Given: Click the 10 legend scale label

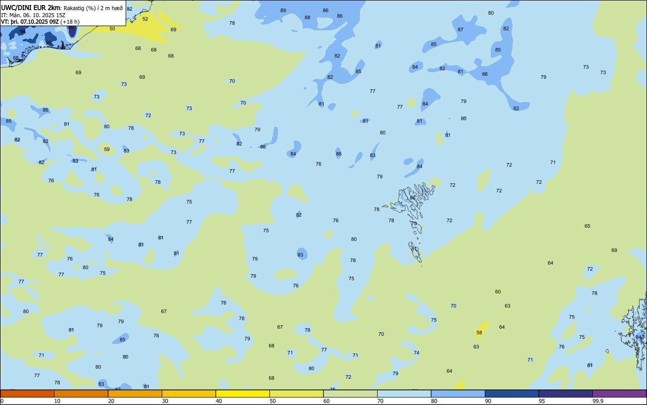Looking at the screenshot, I should coord(58,401).
